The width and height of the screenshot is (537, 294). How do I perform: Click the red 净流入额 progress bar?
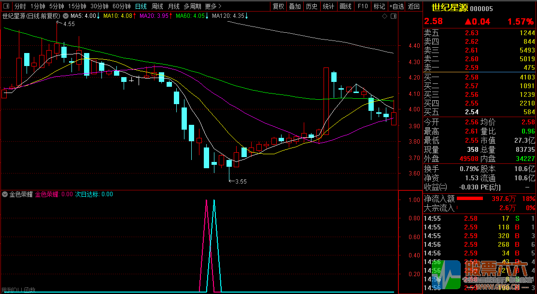(x=469, y=199)
